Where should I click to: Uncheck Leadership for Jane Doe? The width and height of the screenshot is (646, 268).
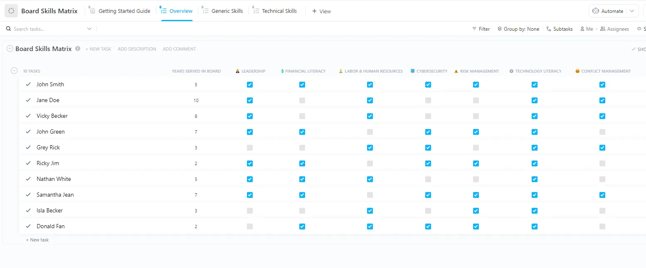(x=250, y=100)
